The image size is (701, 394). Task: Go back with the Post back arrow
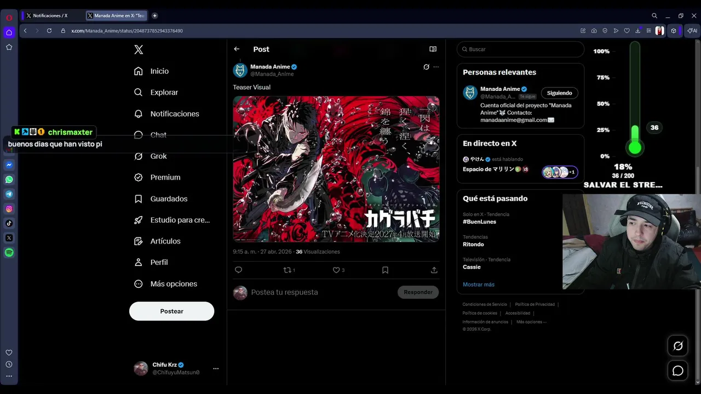237,49
